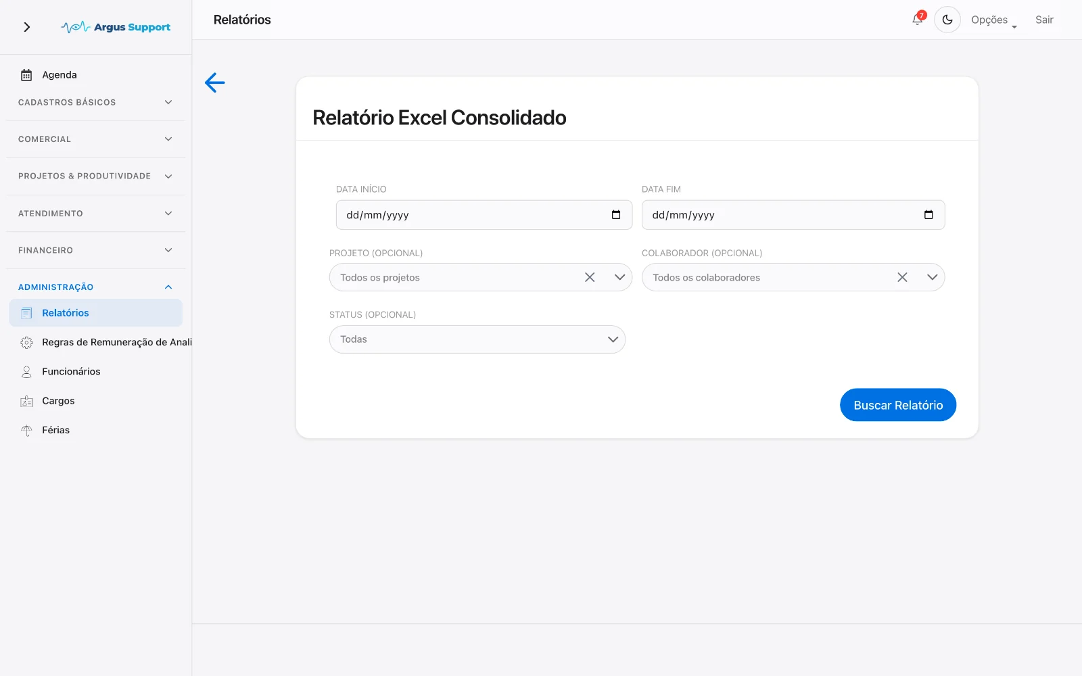Click the Relatórios page title
Image resolution: width=1082 pixels, height=676 pixels.
[242, 20]
